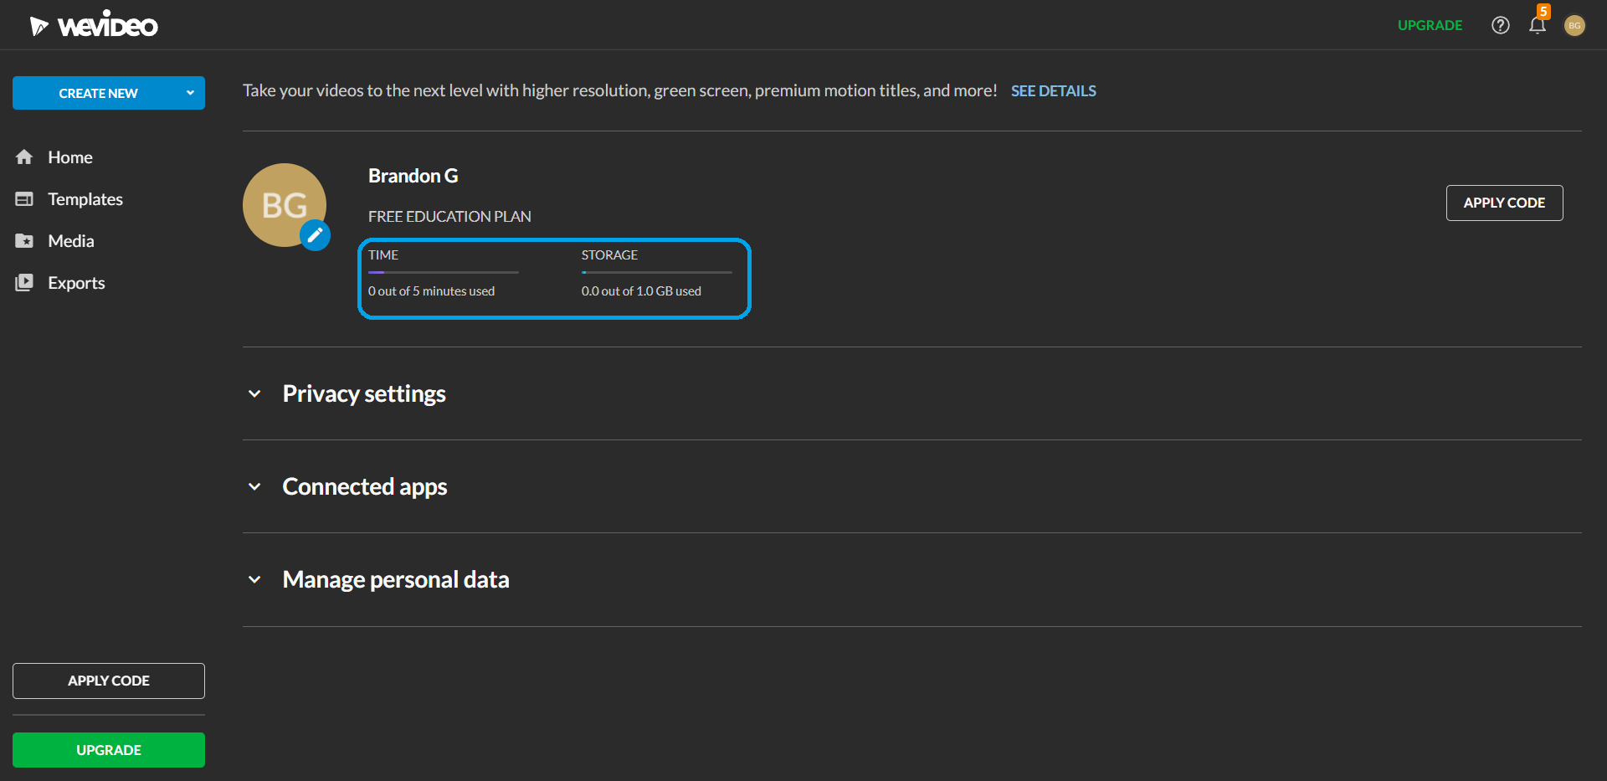This screenshot has width=1607, height=781.
Task: Click '0 out of 5 minutes used'
Action: click(431, 290)
